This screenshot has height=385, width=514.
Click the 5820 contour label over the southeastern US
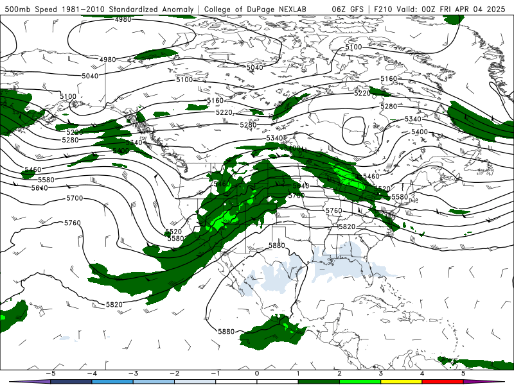(346, 227)
